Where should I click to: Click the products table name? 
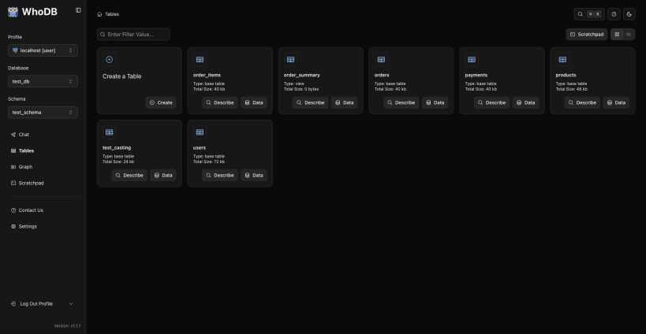(566, 76)
